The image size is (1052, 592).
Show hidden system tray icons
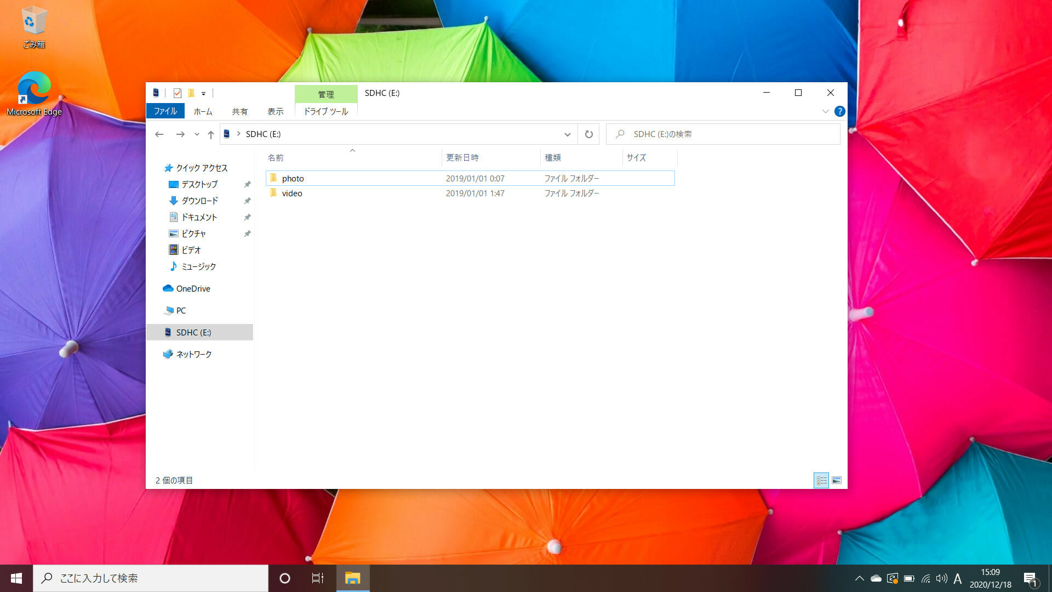(x=859, y=578)
